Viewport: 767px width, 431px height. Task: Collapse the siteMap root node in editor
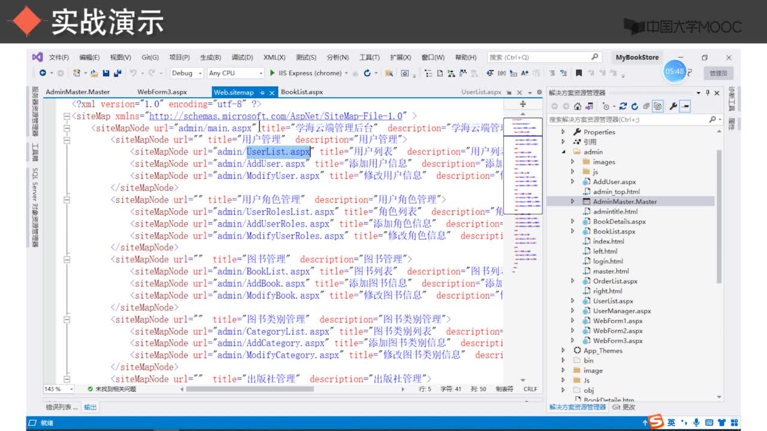tap(67, 116)
